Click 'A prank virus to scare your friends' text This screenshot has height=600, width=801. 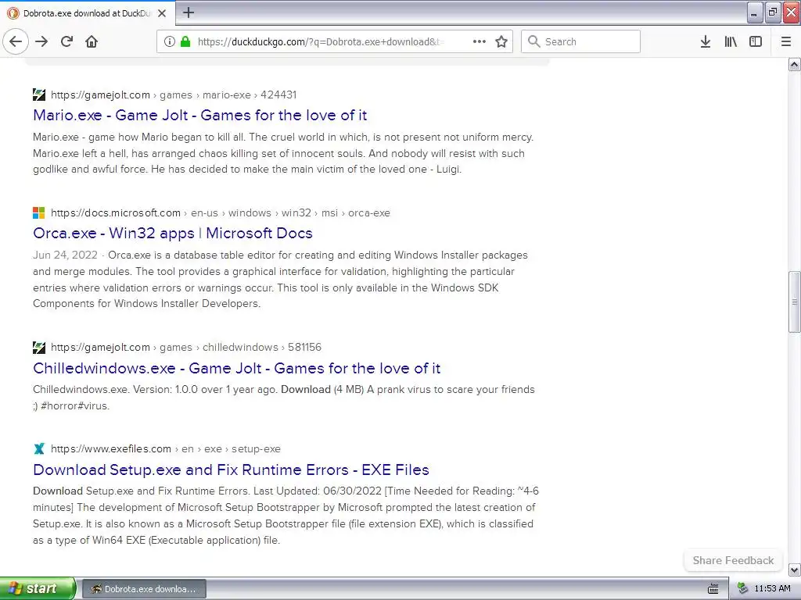(x=451, y=389)
